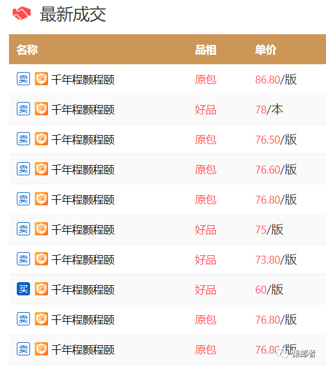326x368 pixels.
Task: Click the 最新成交 heading
Action: (73, 14)
